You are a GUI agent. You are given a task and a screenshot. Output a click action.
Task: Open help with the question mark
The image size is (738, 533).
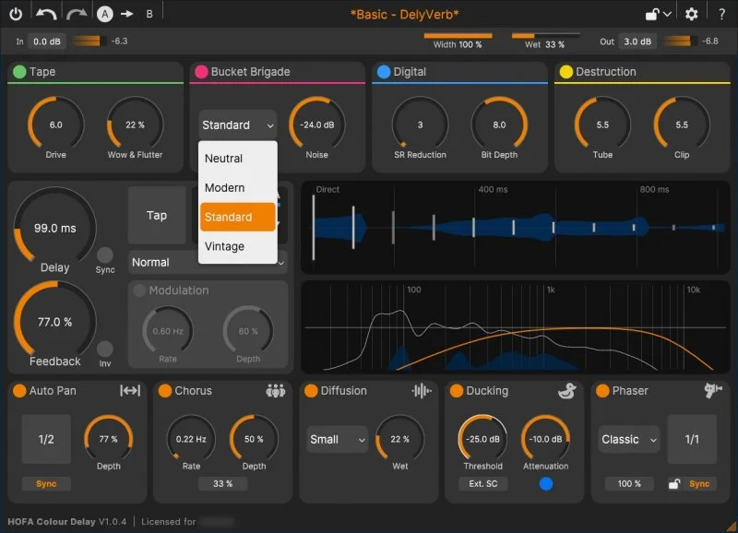click(721, 14)
